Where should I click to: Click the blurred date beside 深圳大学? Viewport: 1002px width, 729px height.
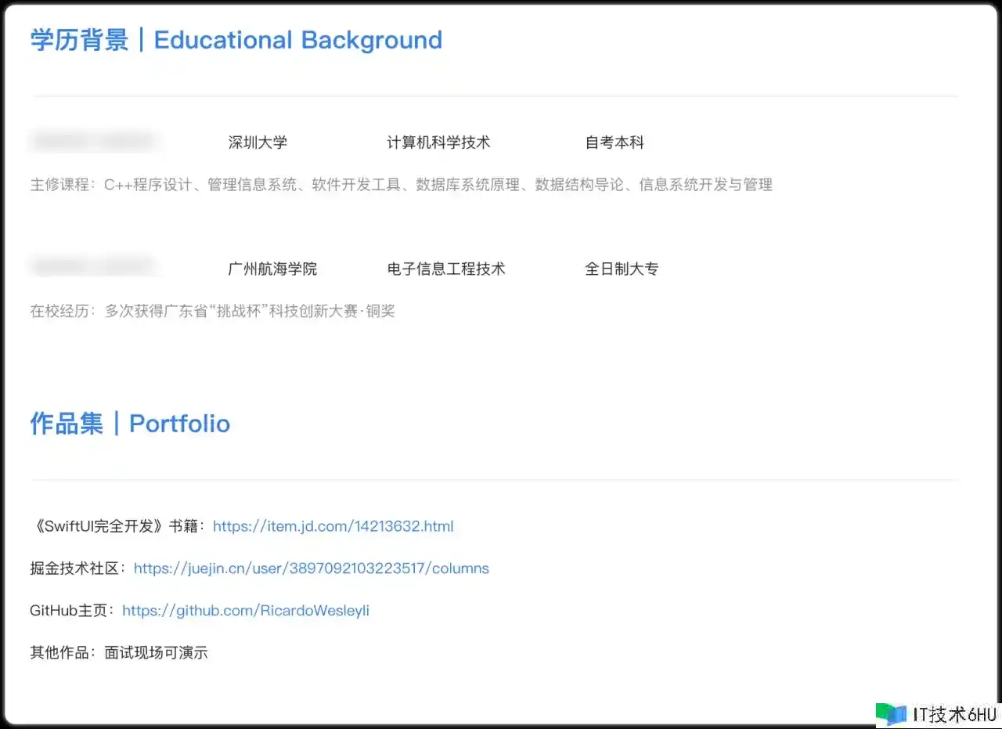tap(94, 142)
